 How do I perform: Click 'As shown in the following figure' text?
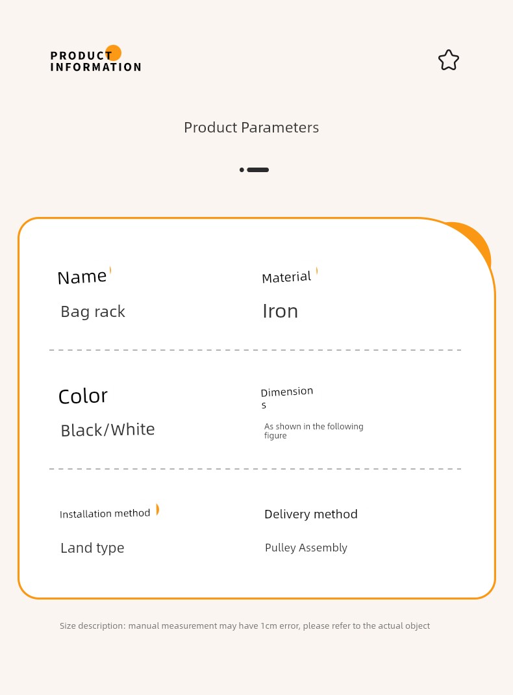click(x=314, y=431)
